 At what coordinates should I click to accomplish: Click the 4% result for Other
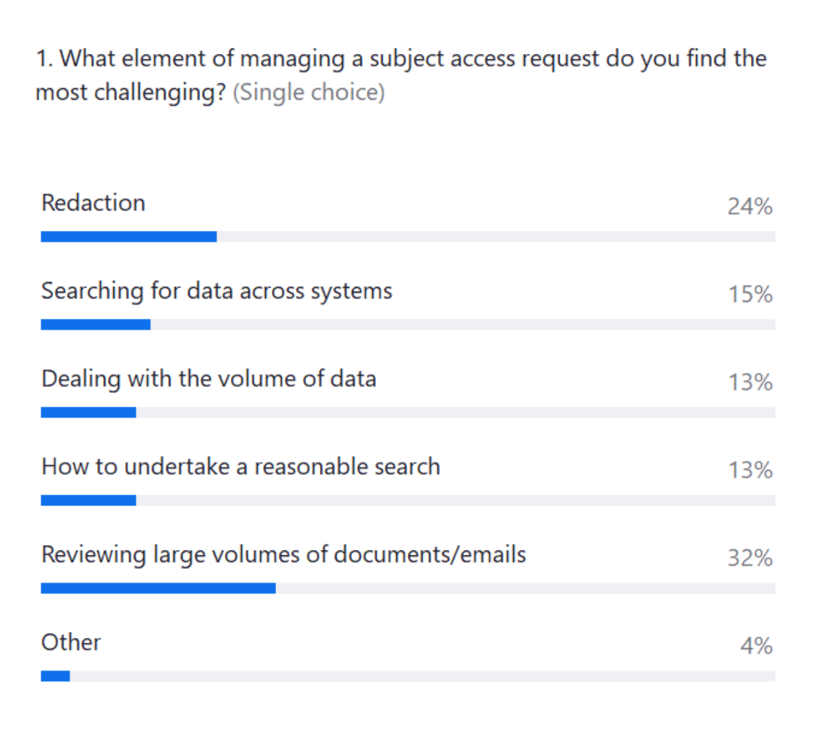coord(756,646)
